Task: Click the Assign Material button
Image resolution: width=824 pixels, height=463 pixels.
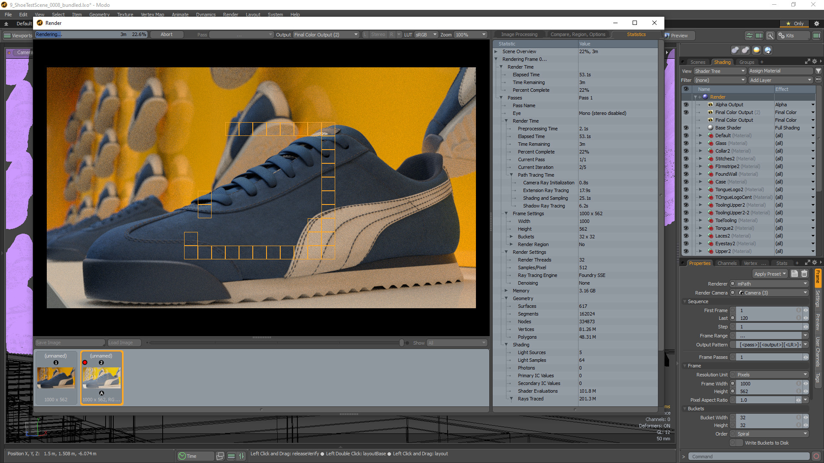Action: (x=781, y=71)
